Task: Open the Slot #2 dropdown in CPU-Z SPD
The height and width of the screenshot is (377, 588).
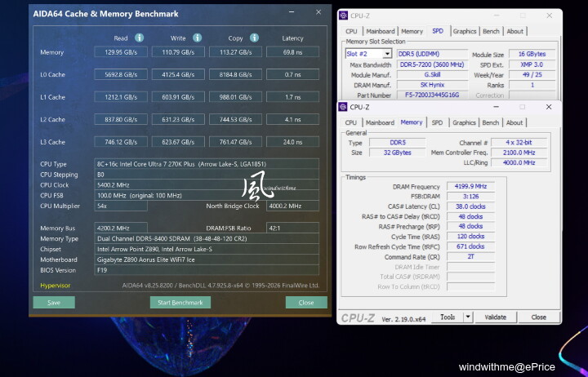Action: pos(387,54)
